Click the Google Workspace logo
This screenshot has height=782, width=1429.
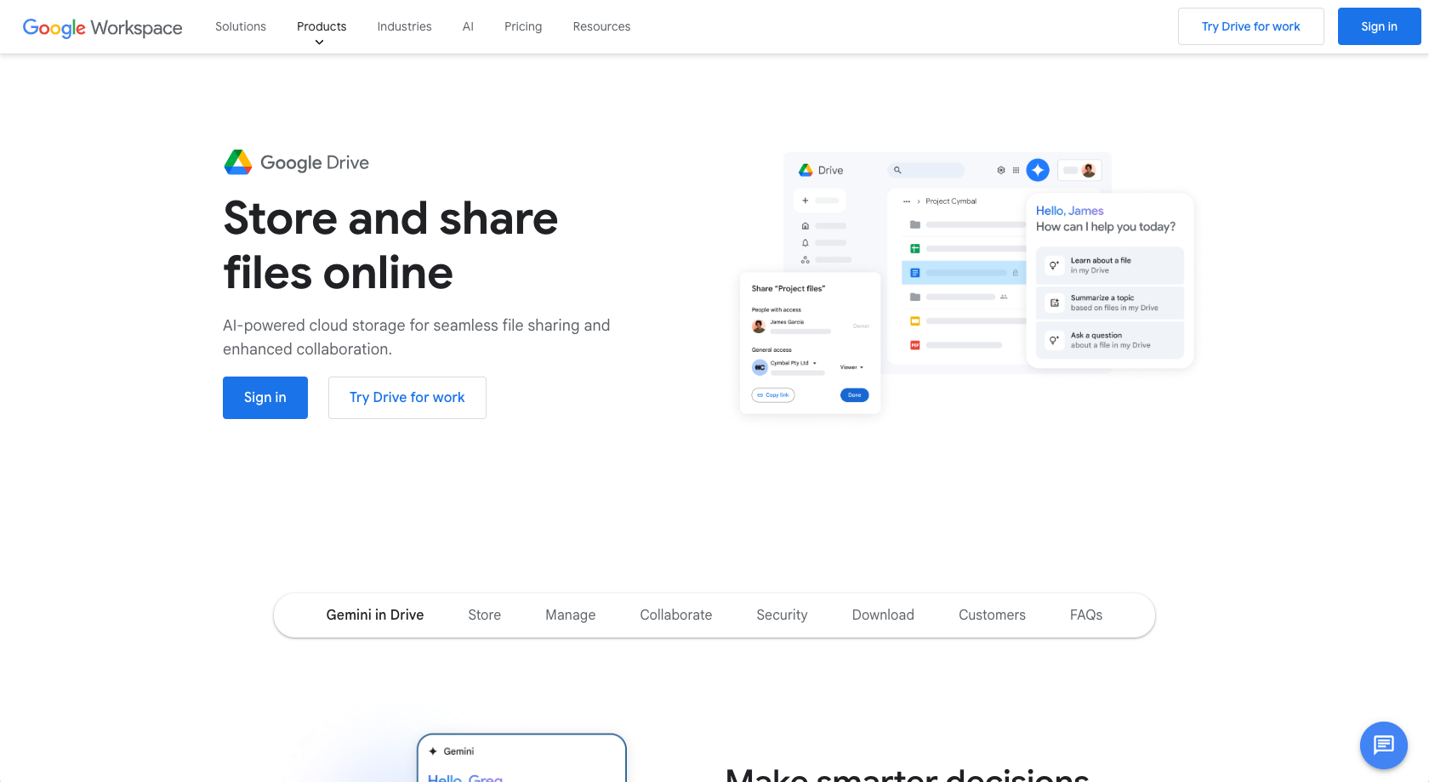point(102,27)
